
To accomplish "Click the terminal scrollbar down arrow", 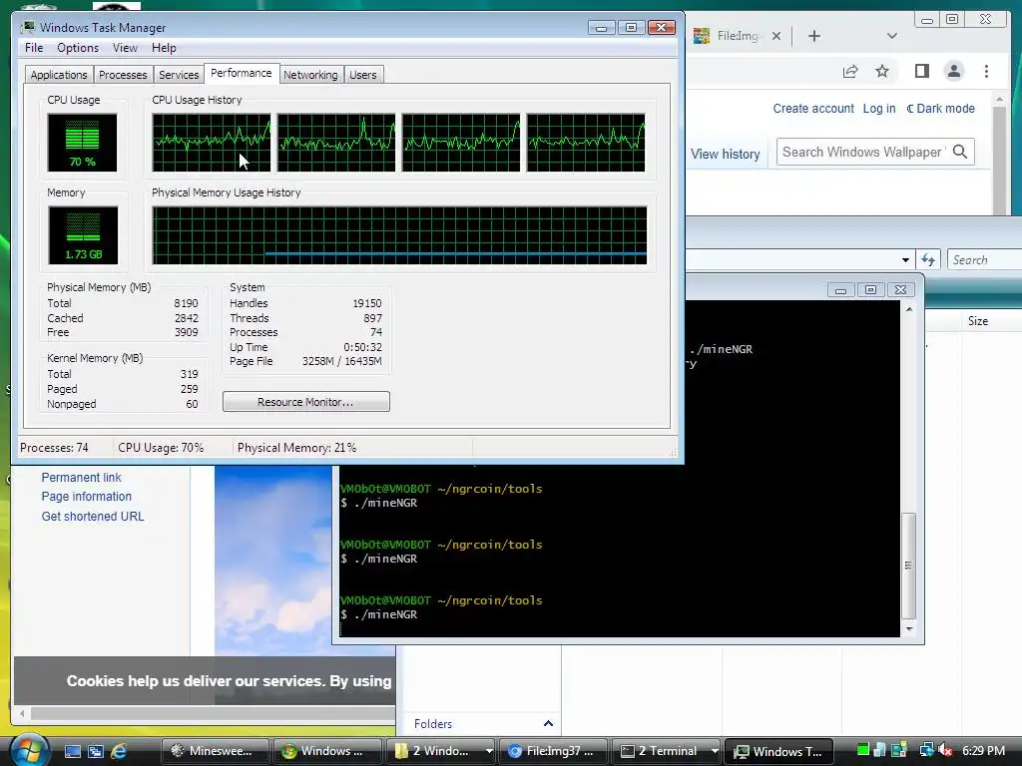I will coord(908,629).
